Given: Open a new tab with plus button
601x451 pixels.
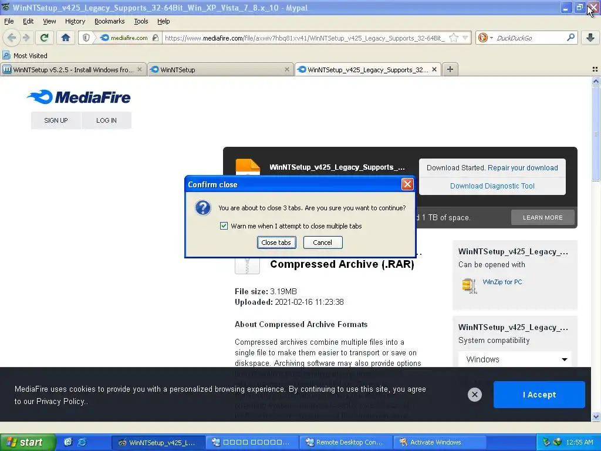Looking at the screenshot, I should [x=450, y=69].
